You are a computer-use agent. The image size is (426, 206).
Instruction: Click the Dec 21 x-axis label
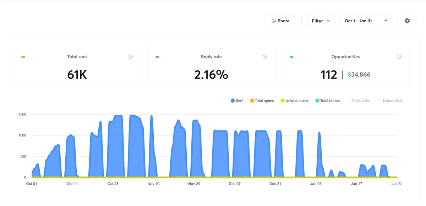pyautogui.click(x=275, y=184)
